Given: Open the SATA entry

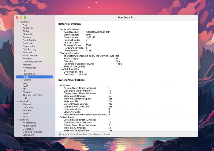Looking at the screenshot, I should [25, 86].
